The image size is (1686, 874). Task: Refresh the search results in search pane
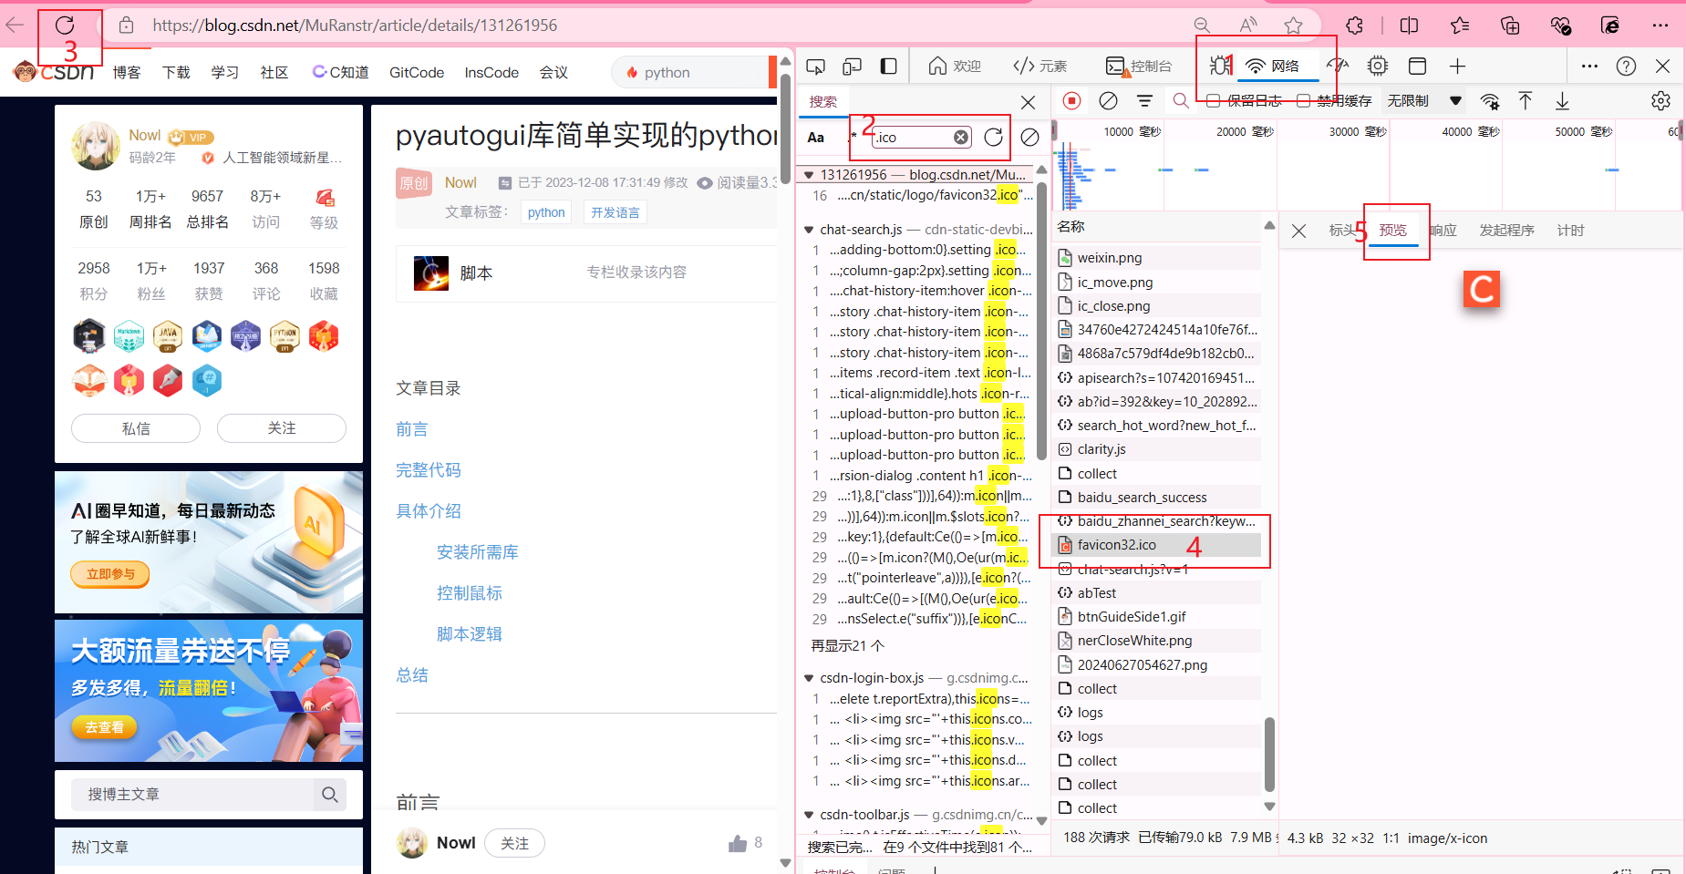pyautogui.click(x=994, y=137)
